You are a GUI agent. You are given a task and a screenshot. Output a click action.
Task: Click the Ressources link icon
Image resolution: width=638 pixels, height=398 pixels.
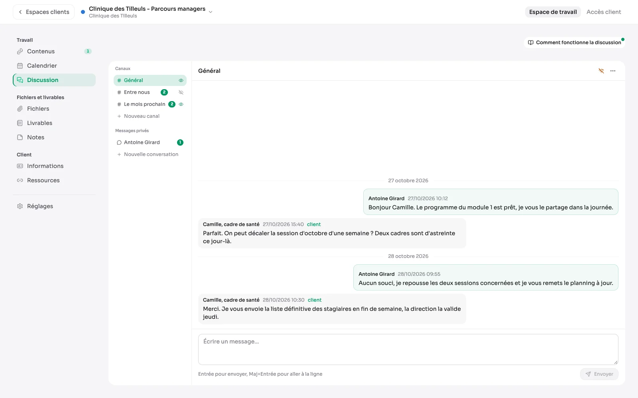coord(20,180)
